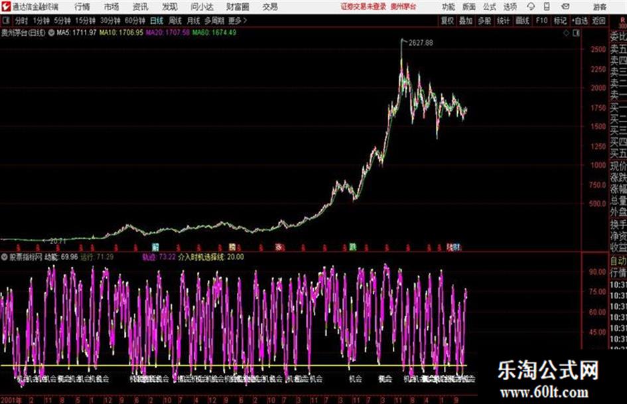Open the F10 company info button

(541, 21)
